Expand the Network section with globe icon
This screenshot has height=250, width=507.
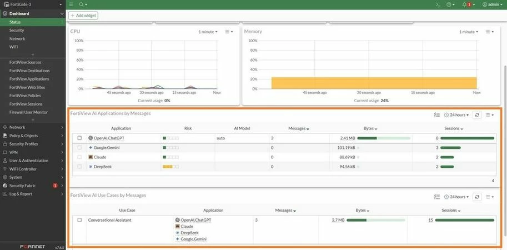tap(33, 127)
